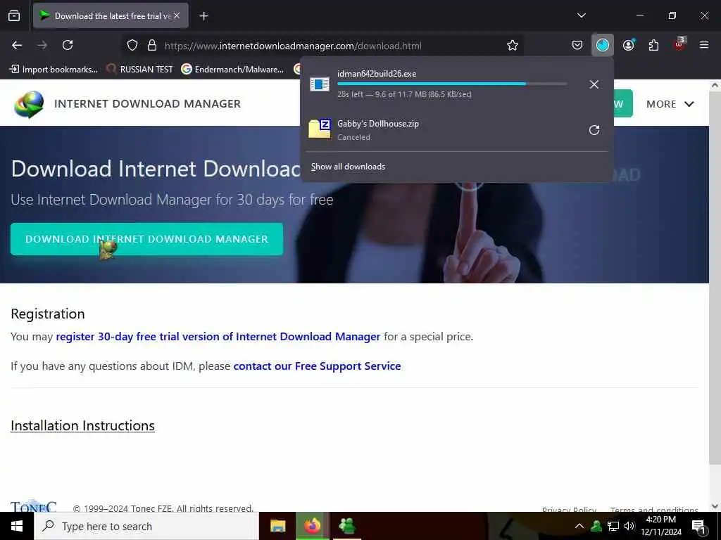Viewport: 721px width, 540px height.
Task: Open volume control tray icon
Action: (x=629, y=526)
